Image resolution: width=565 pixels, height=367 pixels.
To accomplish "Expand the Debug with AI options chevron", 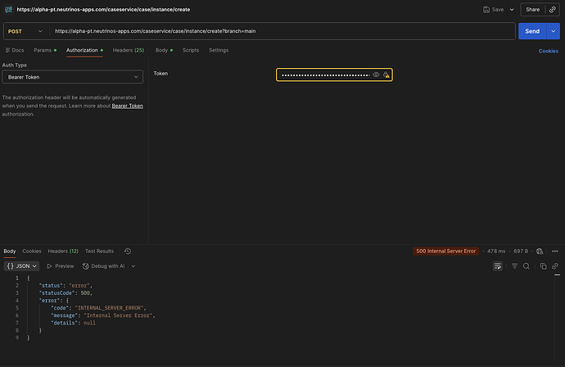I will pyautogui.click(x=133, y=266).
